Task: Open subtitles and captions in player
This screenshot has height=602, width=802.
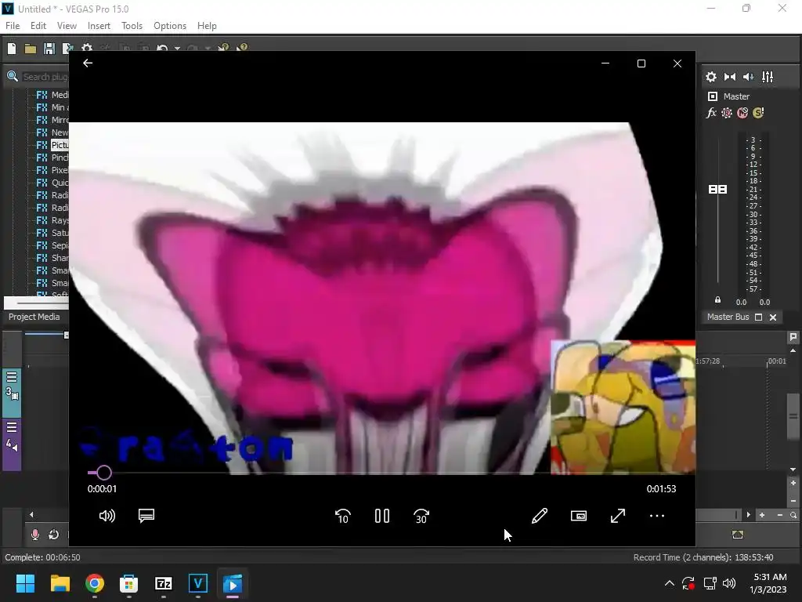Action: (146, 516)
